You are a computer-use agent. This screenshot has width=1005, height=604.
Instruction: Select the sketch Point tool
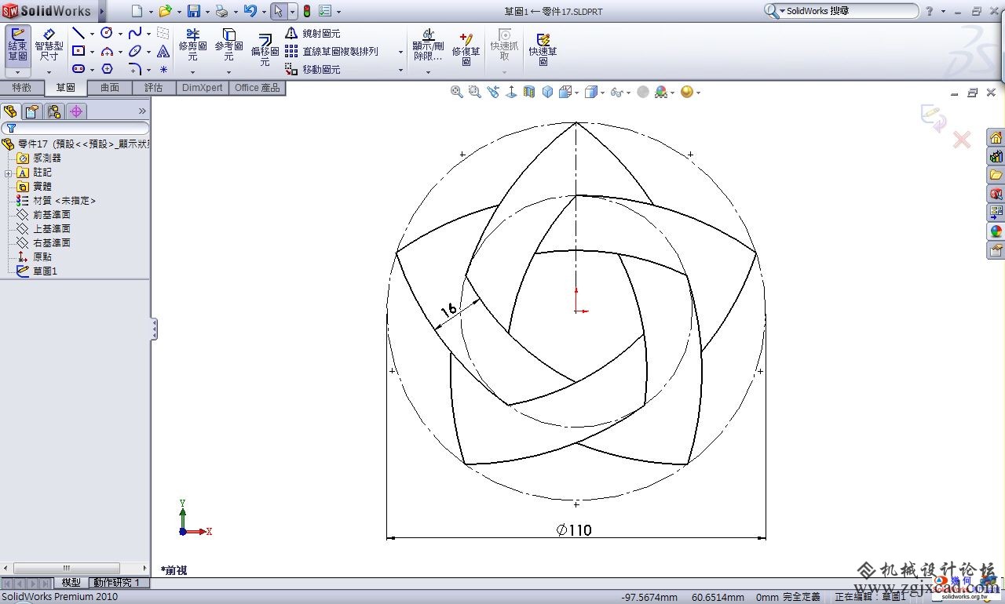163,69
